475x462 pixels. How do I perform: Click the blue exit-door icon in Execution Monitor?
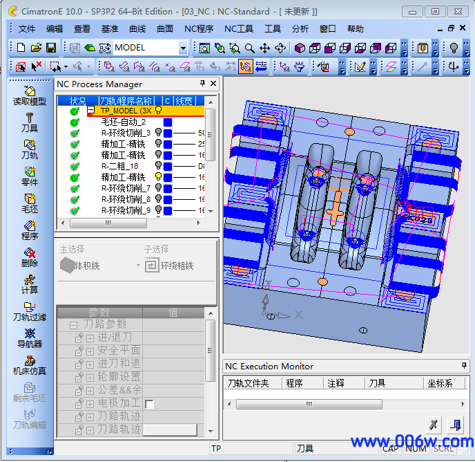click(456, 425)
